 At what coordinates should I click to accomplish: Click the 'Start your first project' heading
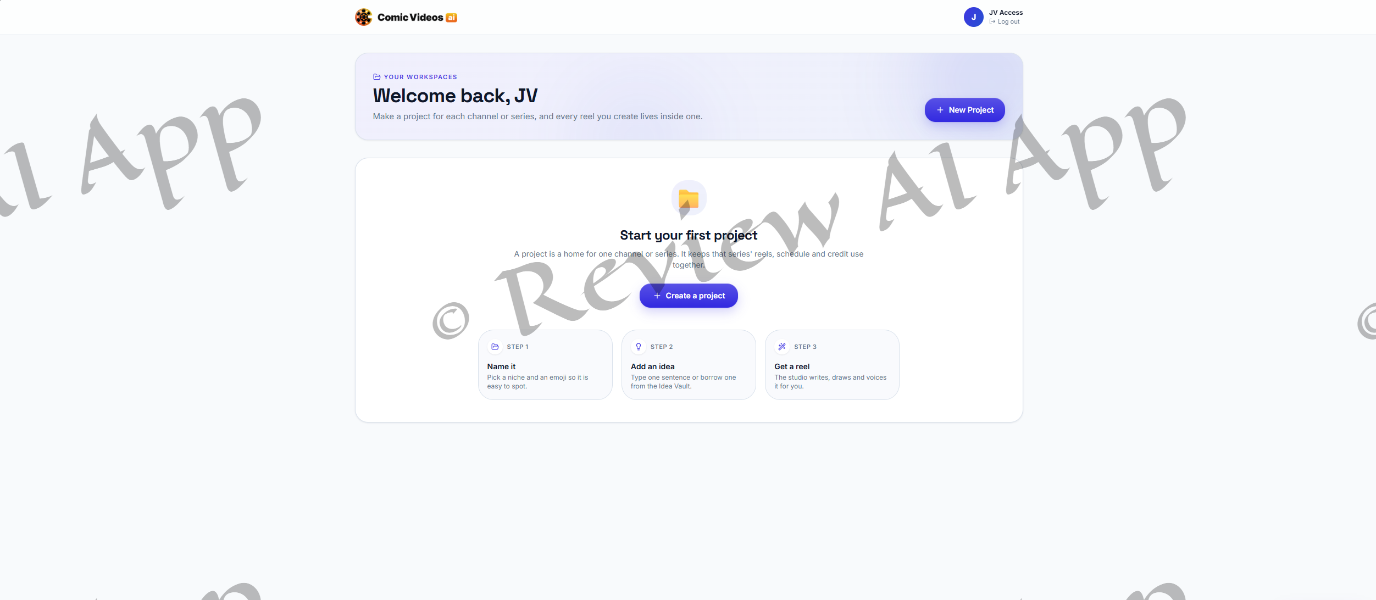(x=689, y=235)
